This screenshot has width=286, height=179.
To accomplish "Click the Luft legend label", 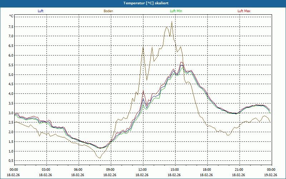I will pos(40,11).
